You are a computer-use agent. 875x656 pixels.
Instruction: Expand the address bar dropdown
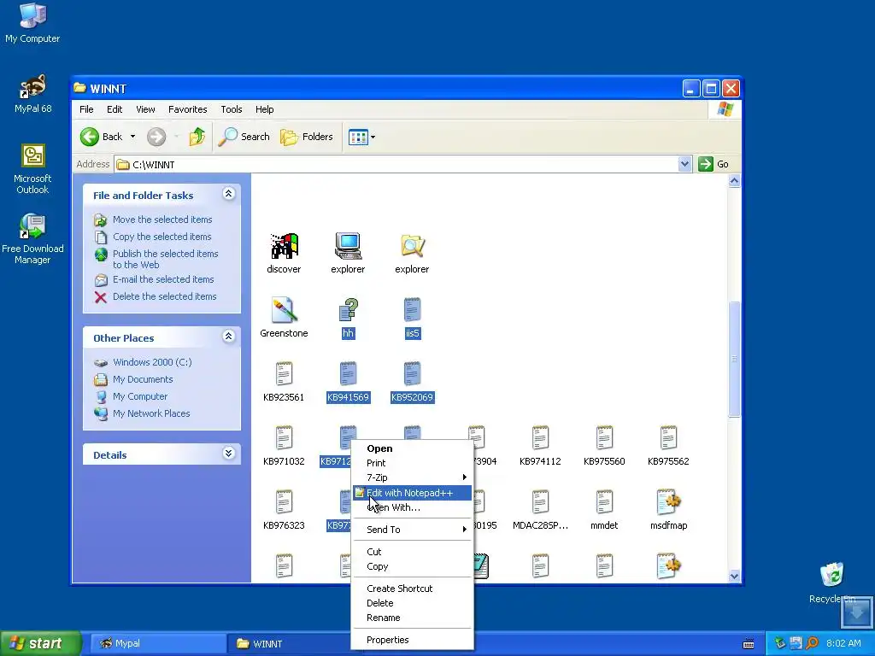point(684,164)
